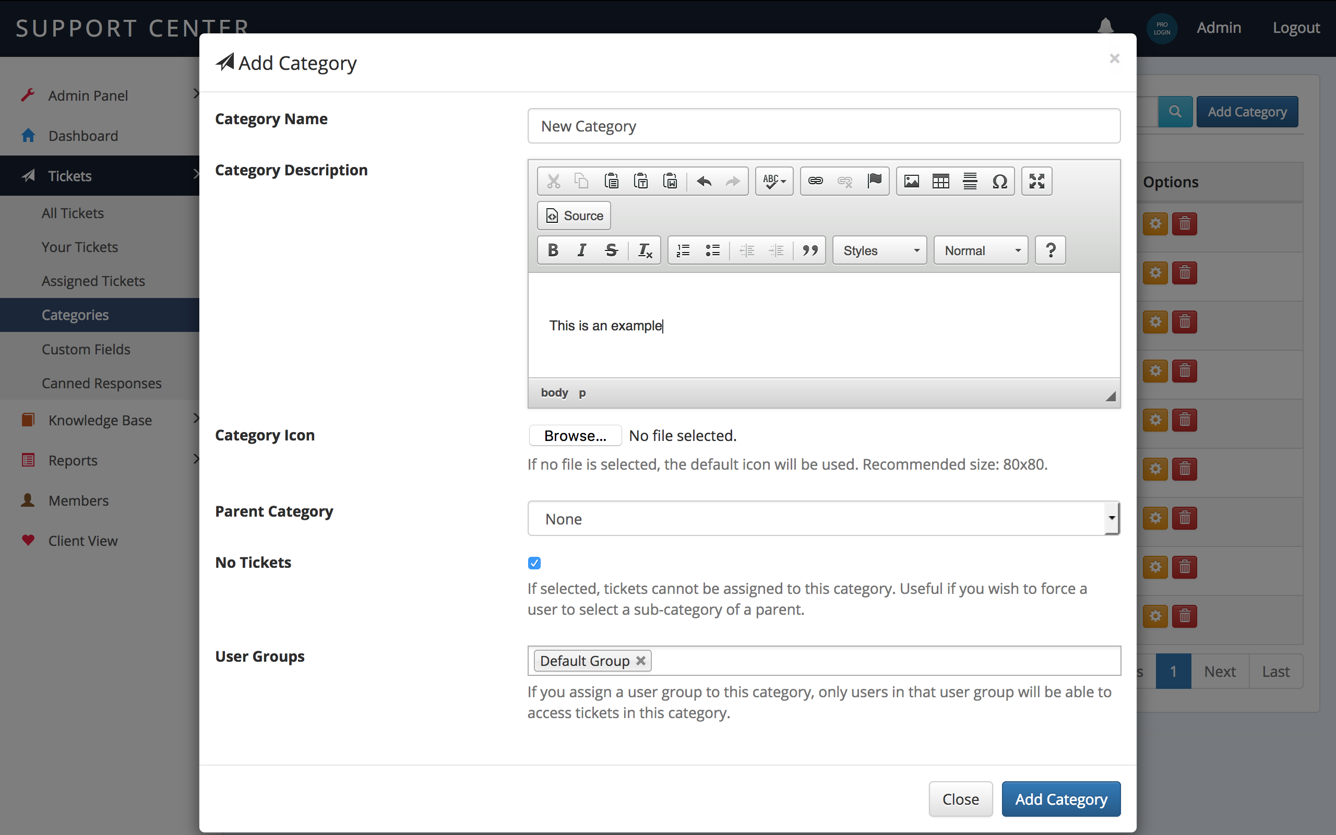Click the insert link icon
This screenshot has height=835, width=1336.
point(815,181)
